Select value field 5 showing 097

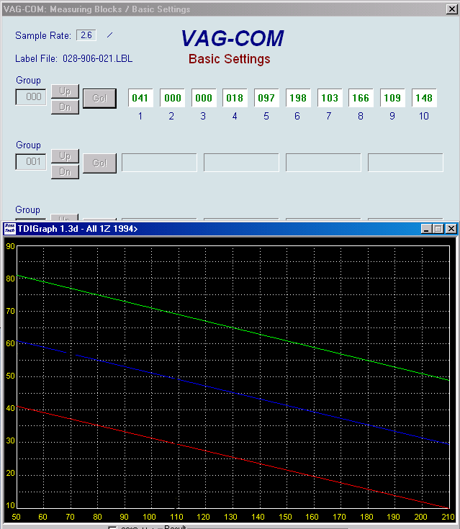click(266, 99)
